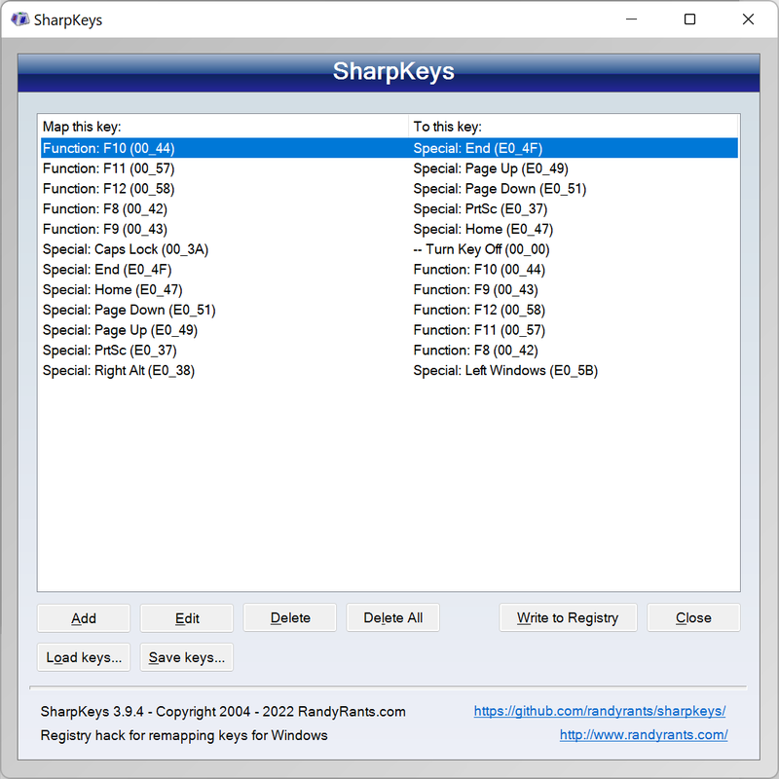The height and width of the screenshot is (779, 779).
Task: Delete the selected key mapping
Action: pos(290,618)
